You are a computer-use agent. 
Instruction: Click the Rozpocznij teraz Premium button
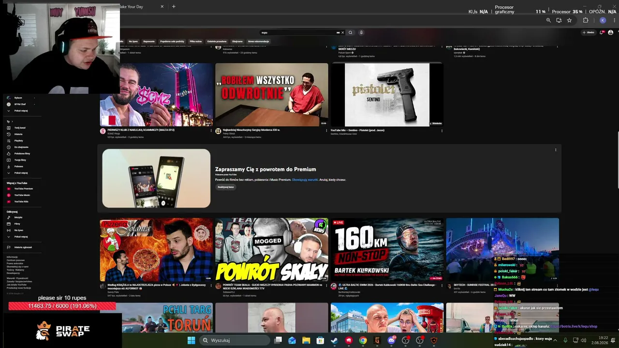[x=226, y=187]
